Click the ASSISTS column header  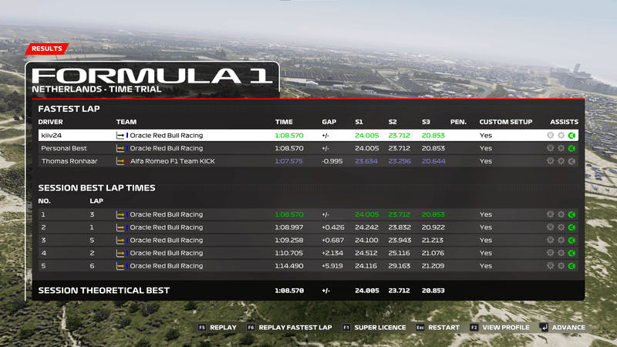coord(565,122)
